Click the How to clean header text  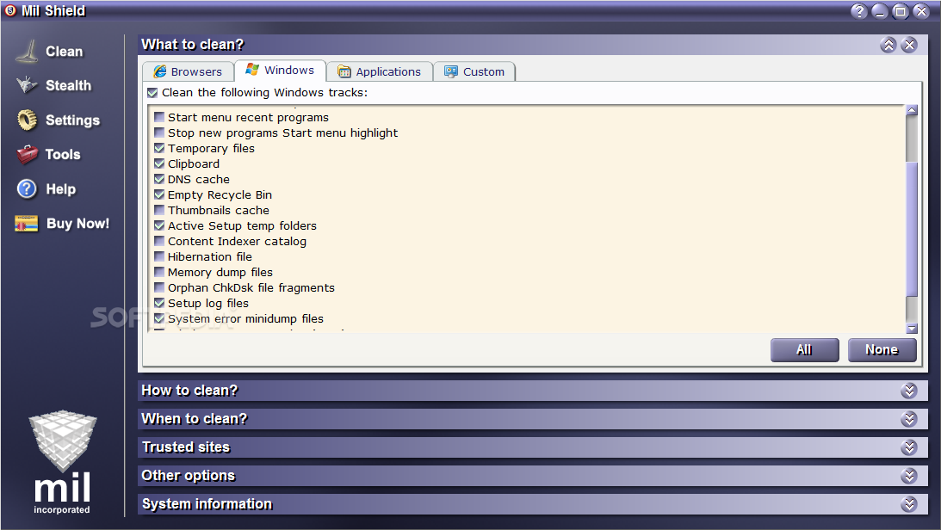tap(189, 391)
